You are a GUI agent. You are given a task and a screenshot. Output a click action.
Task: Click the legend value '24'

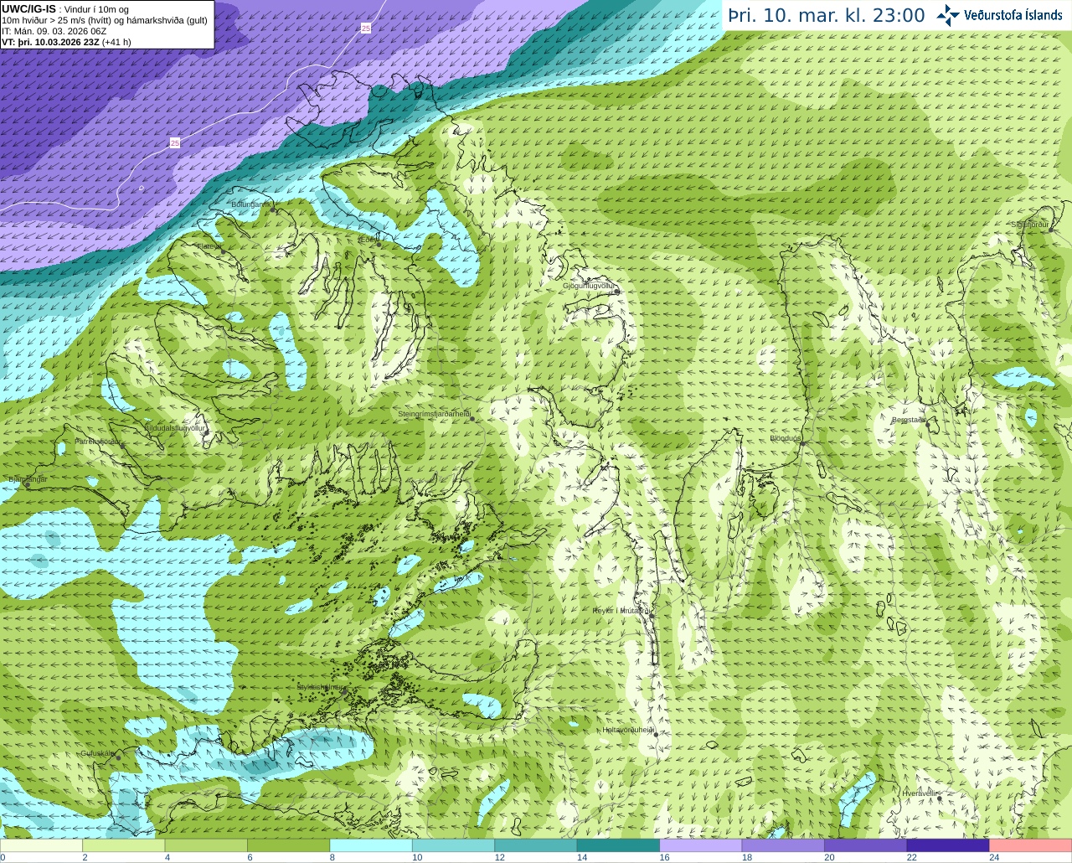pos(994,857)
